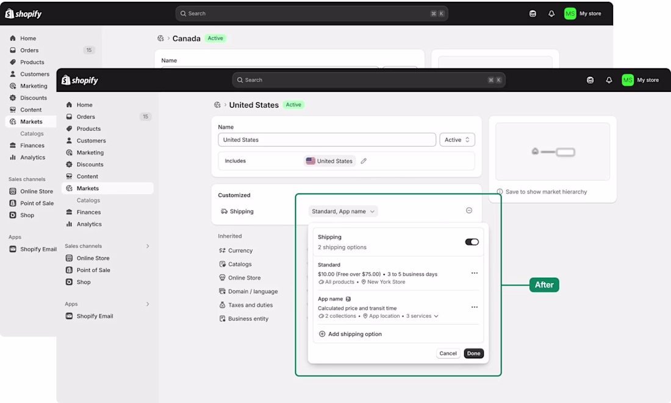Screen dimensions: 671x403
Task: Click Done in shipping popover
Action: (x=474, y=354)
